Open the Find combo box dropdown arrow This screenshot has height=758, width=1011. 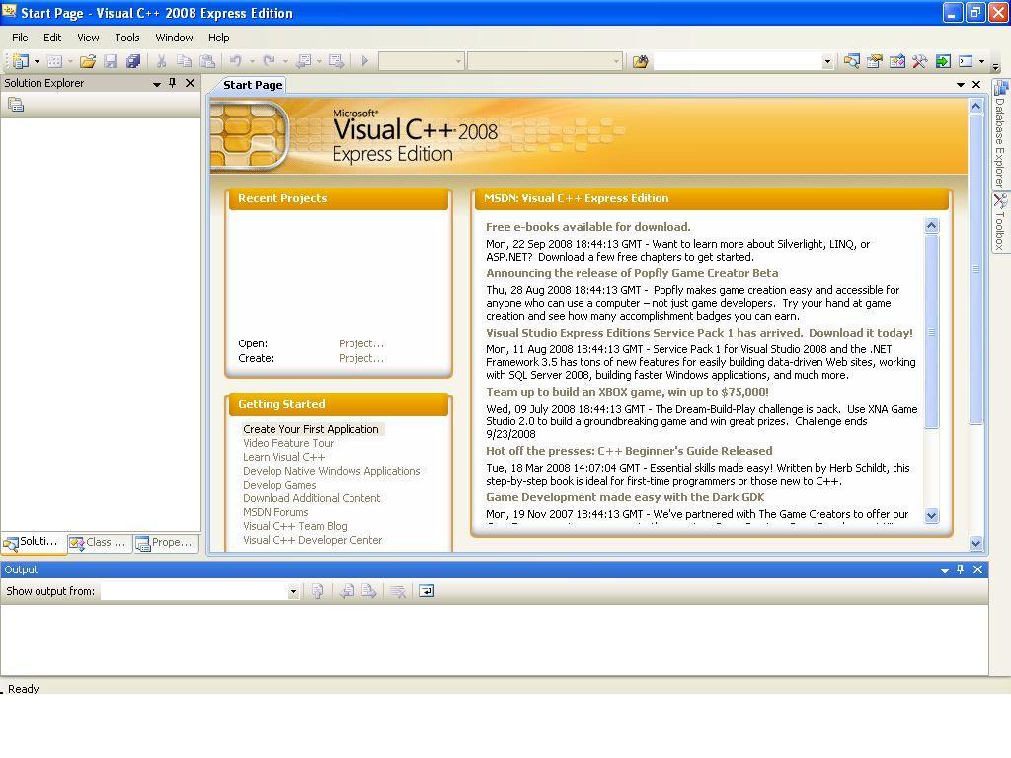(827, 62)
